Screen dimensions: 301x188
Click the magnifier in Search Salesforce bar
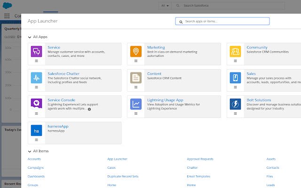(x=178, y=6)
